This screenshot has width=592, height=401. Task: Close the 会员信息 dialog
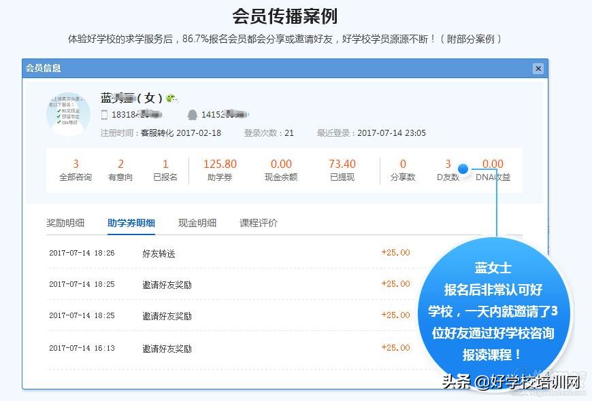pos(538,68)
